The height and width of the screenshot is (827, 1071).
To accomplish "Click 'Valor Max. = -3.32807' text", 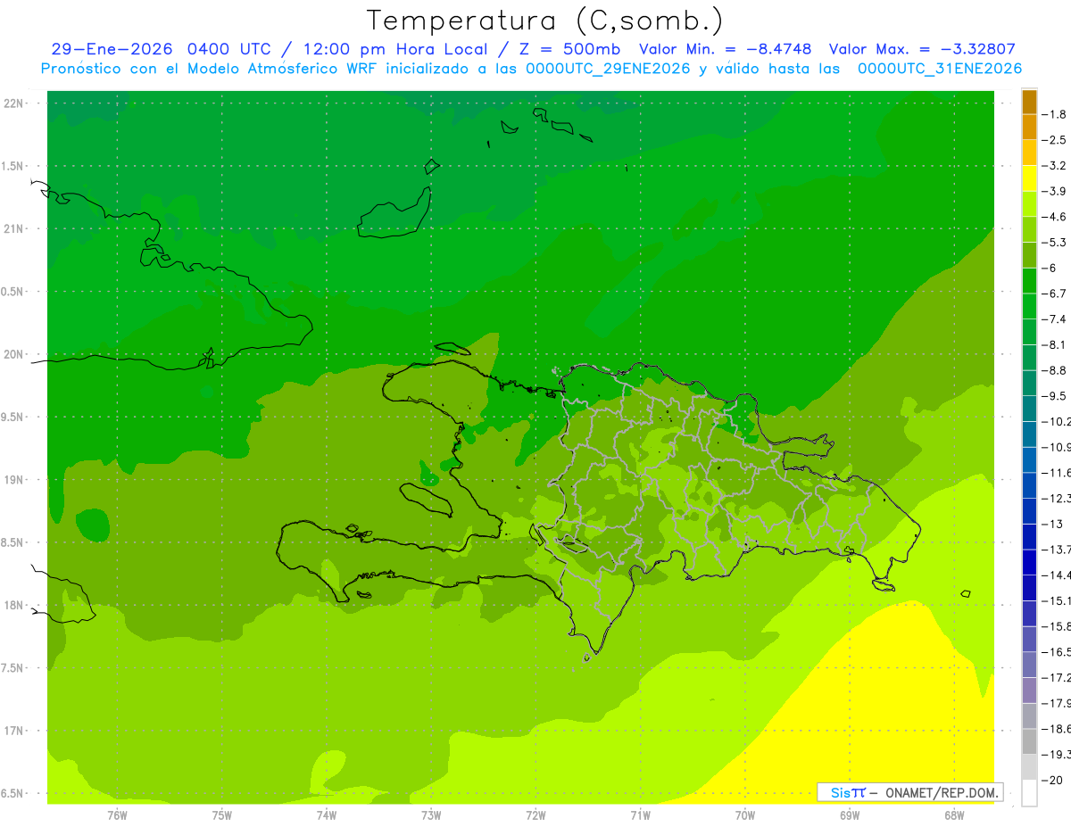I will click(x=922, y=50).
